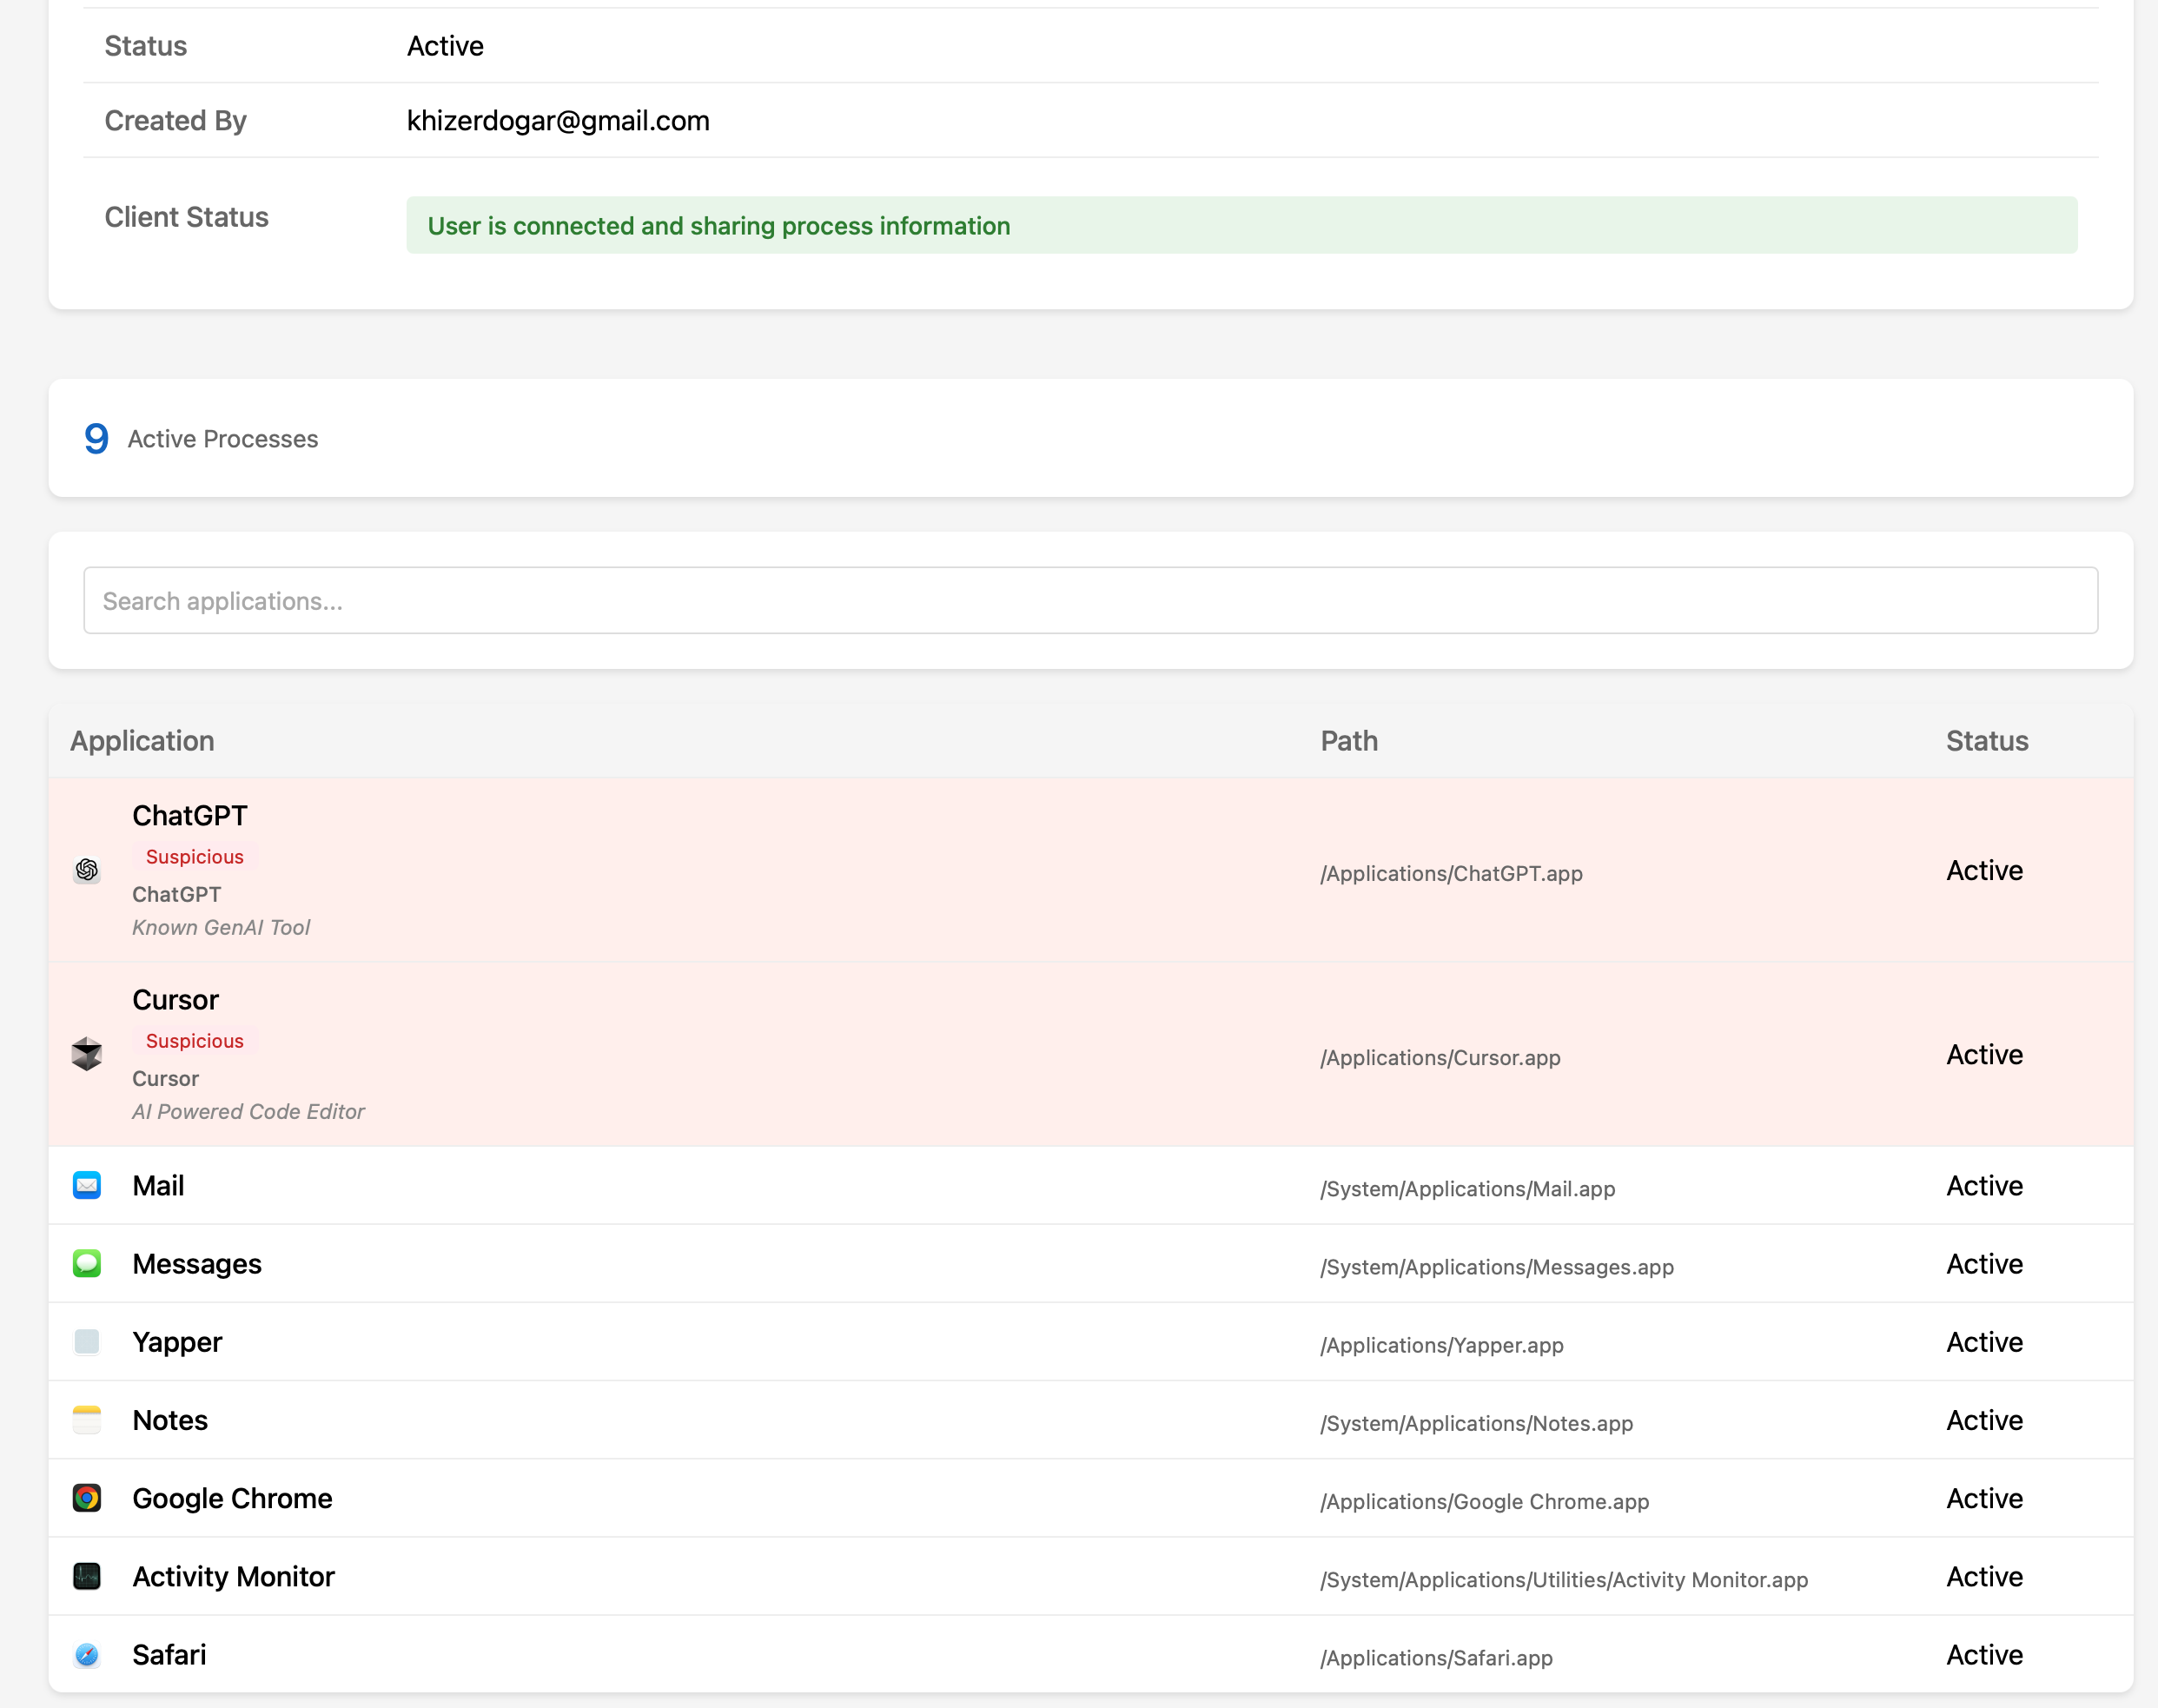Image resolution: width=2158 pixels, height=1708 pixels.
Task: Click the Safari compass icon
Action: pos(87,1655)
